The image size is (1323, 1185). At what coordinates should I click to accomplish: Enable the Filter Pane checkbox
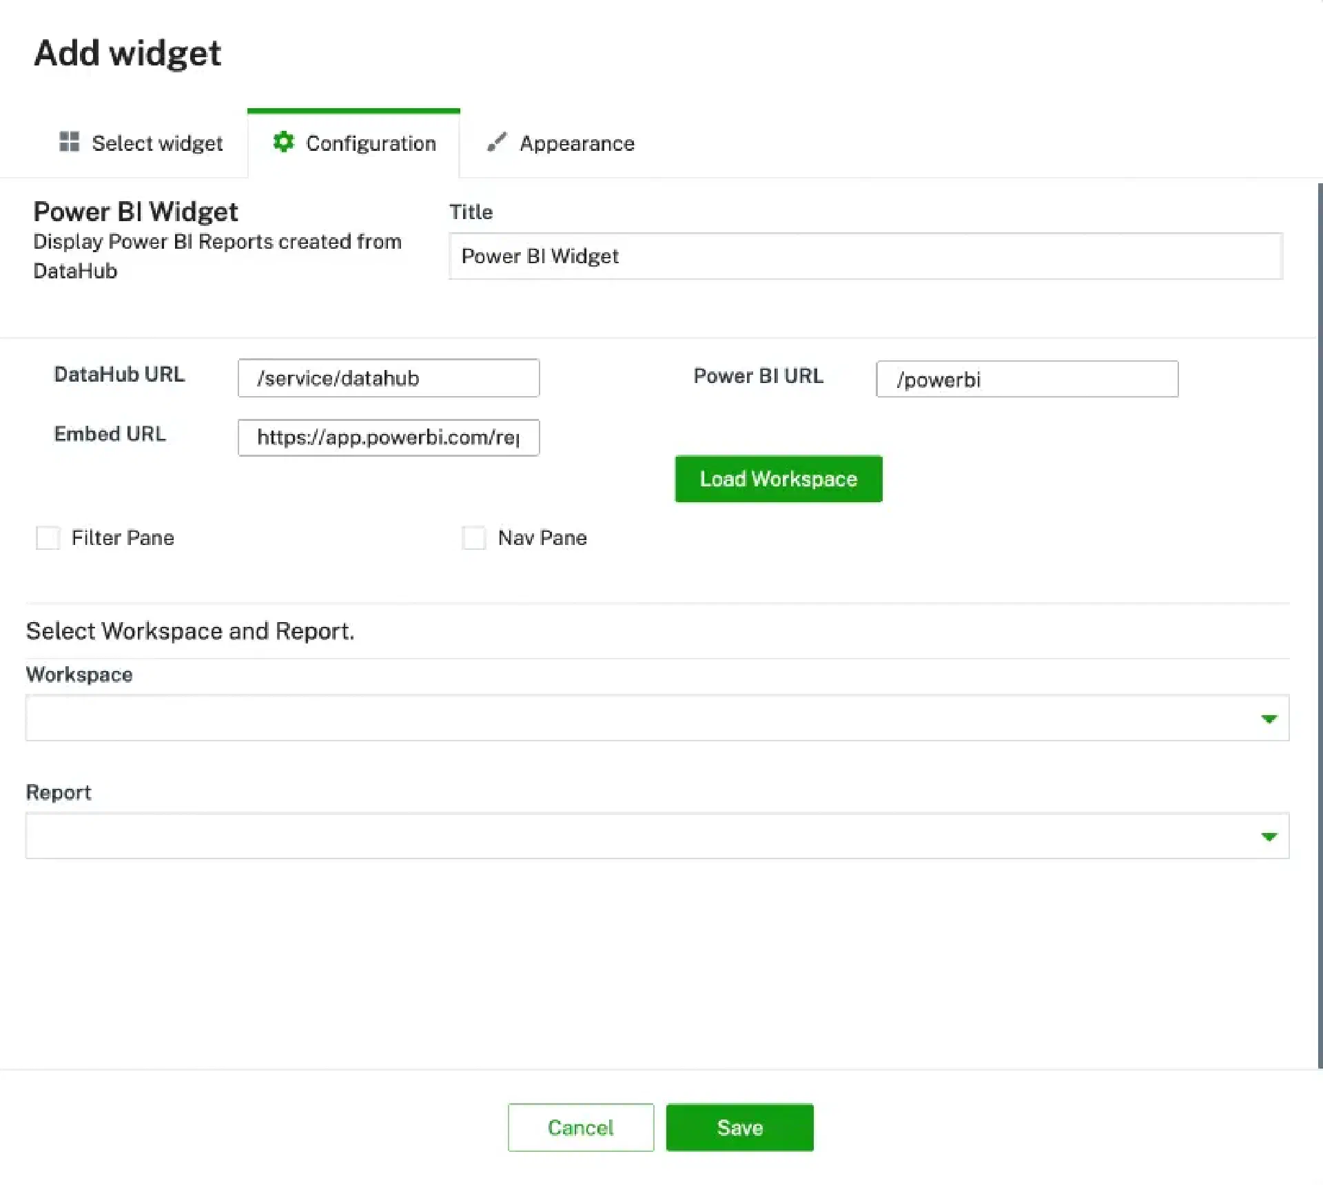tap(48, 537)
